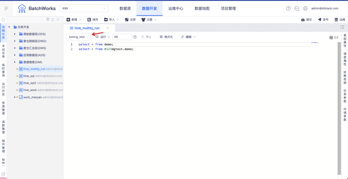Click 全屏 fullscreen button
Image resolution: width=348 pixels, height=179 pixels.
(130, 20)
